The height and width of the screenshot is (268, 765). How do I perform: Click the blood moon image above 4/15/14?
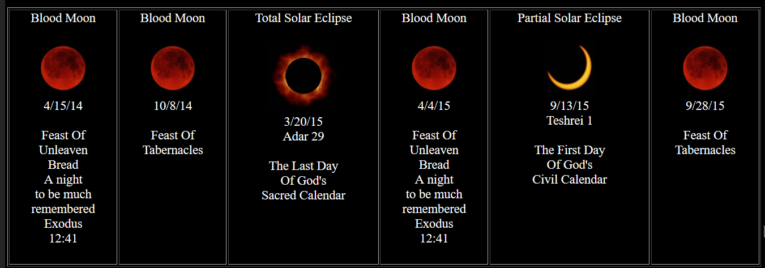pyautogui.click(x=63, y=69)
